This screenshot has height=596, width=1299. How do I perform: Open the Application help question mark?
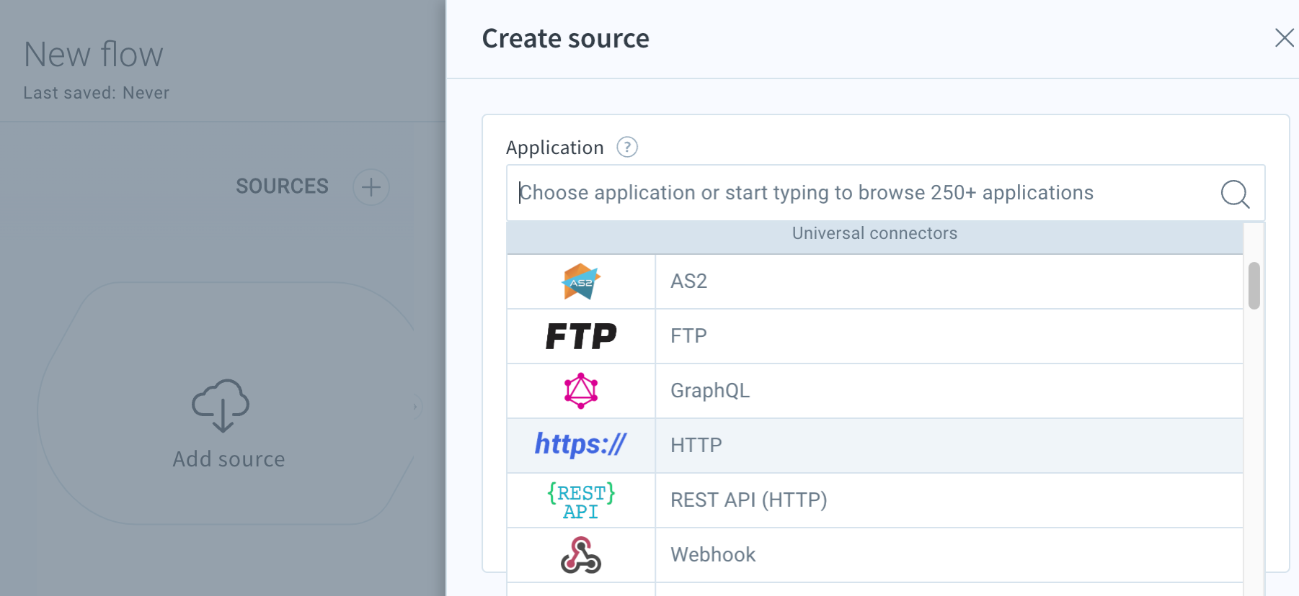point(627,148)
